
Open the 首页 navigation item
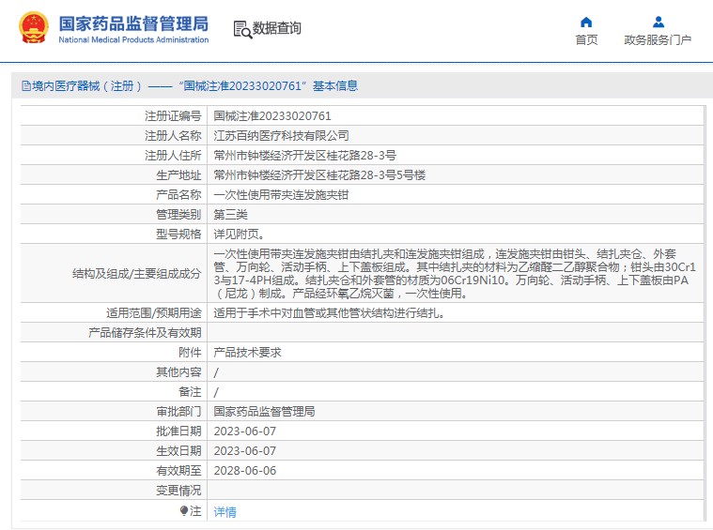pyautogui.click(x=586, y=40)
